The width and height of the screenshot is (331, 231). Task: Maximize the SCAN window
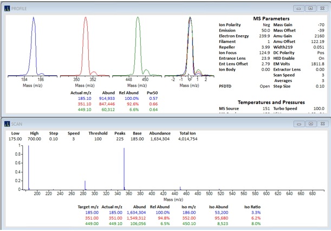(x=311, y=124)
